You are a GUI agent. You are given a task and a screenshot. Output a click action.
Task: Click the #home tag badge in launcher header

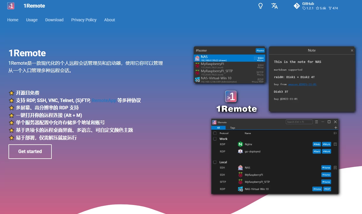(x=260, y=50)
